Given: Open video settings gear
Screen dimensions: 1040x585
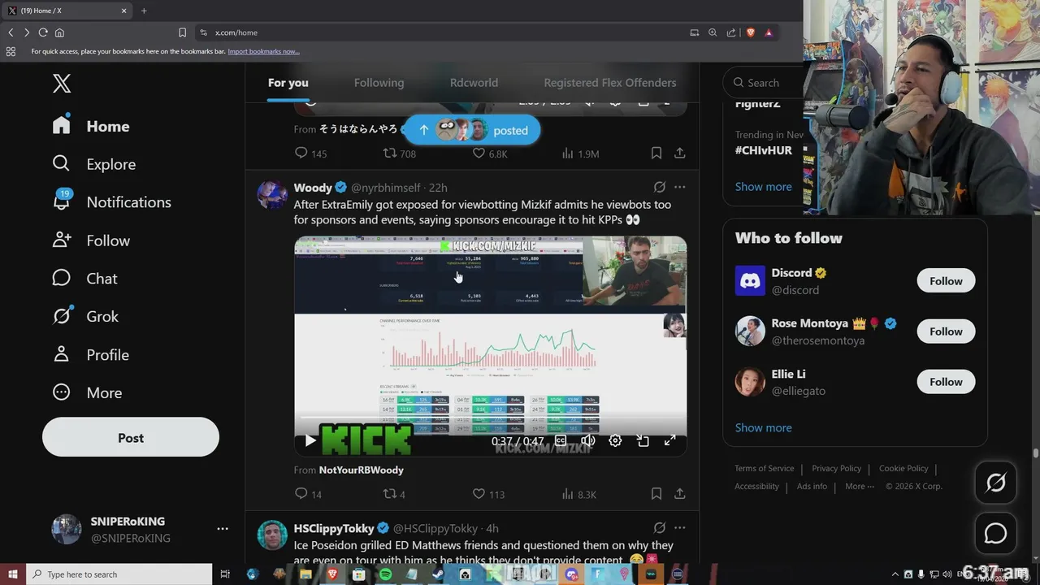Looking at the screenshot, I should point(615,440).
